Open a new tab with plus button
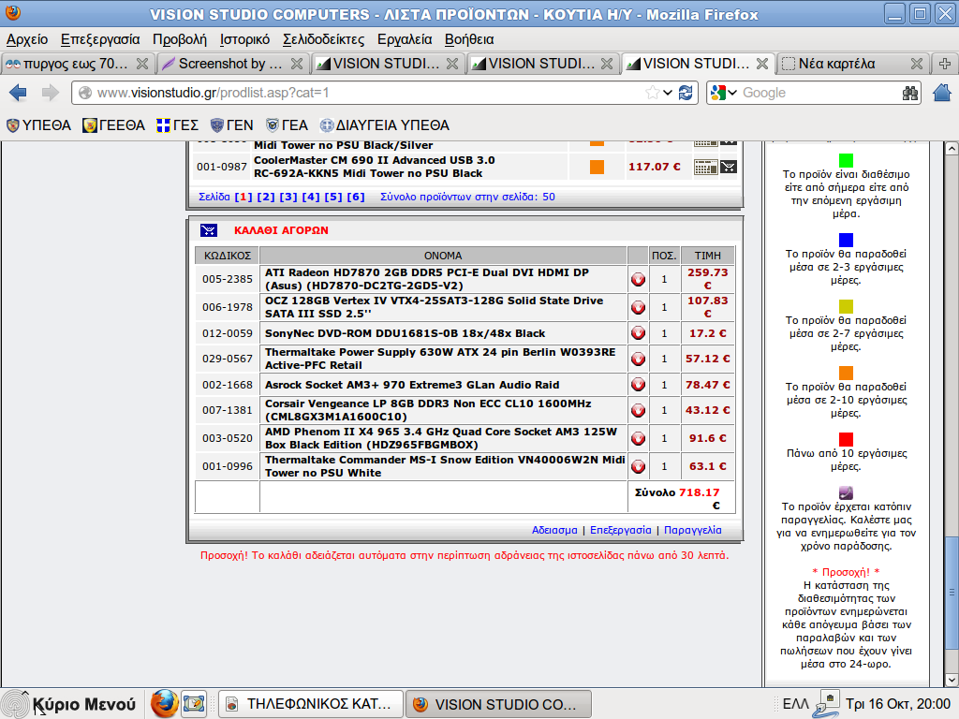Screen dimensions: 959x719 click(945, 64)
